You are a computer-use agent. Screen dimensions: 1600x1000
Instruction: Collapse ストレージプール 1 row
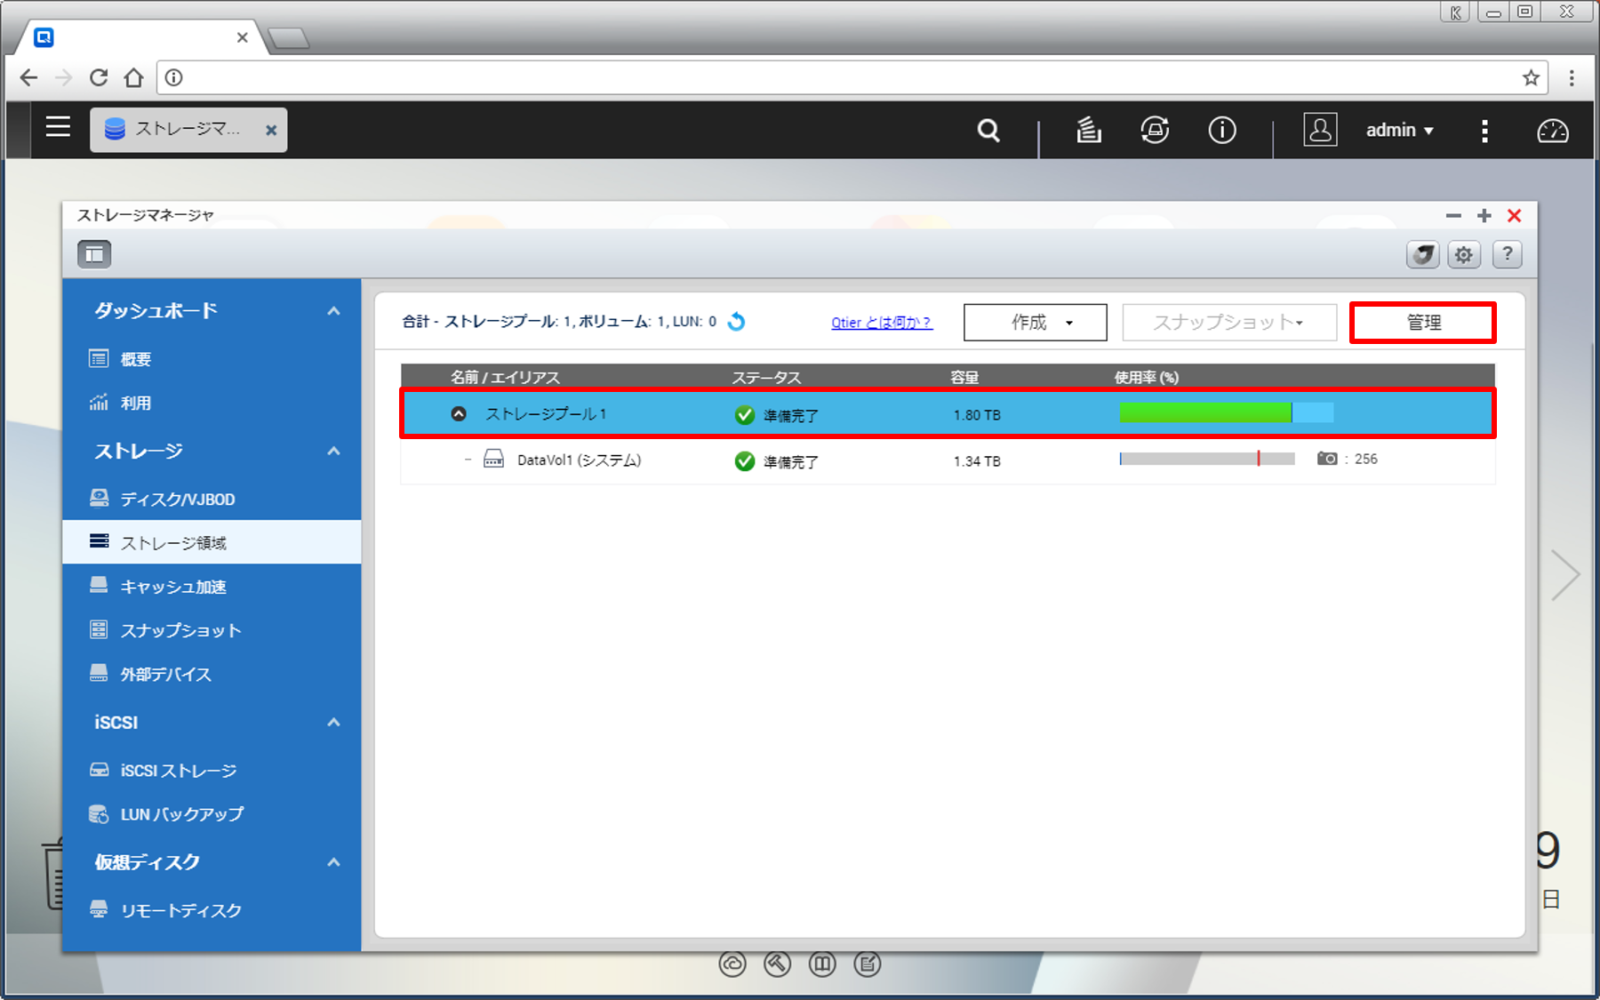(x=459, y=413)
